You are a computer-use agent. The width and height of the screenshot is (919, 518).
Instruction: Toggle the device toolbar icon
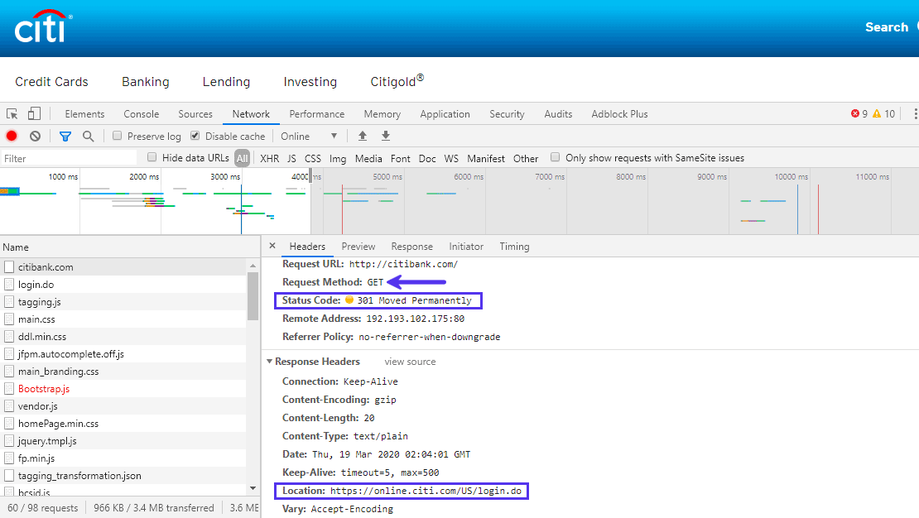point(33,113)
